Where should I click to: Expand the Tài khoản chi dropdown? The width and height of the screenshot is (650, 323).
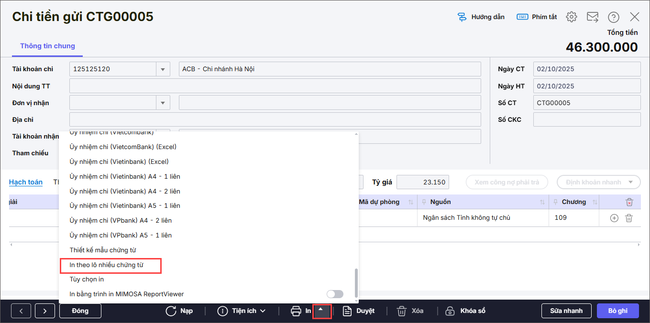(163, 69)
